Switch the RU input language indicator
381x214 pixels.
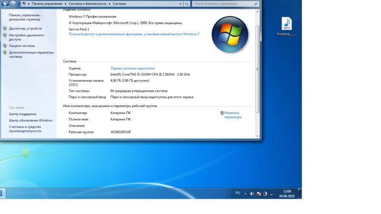pos(238,193)
